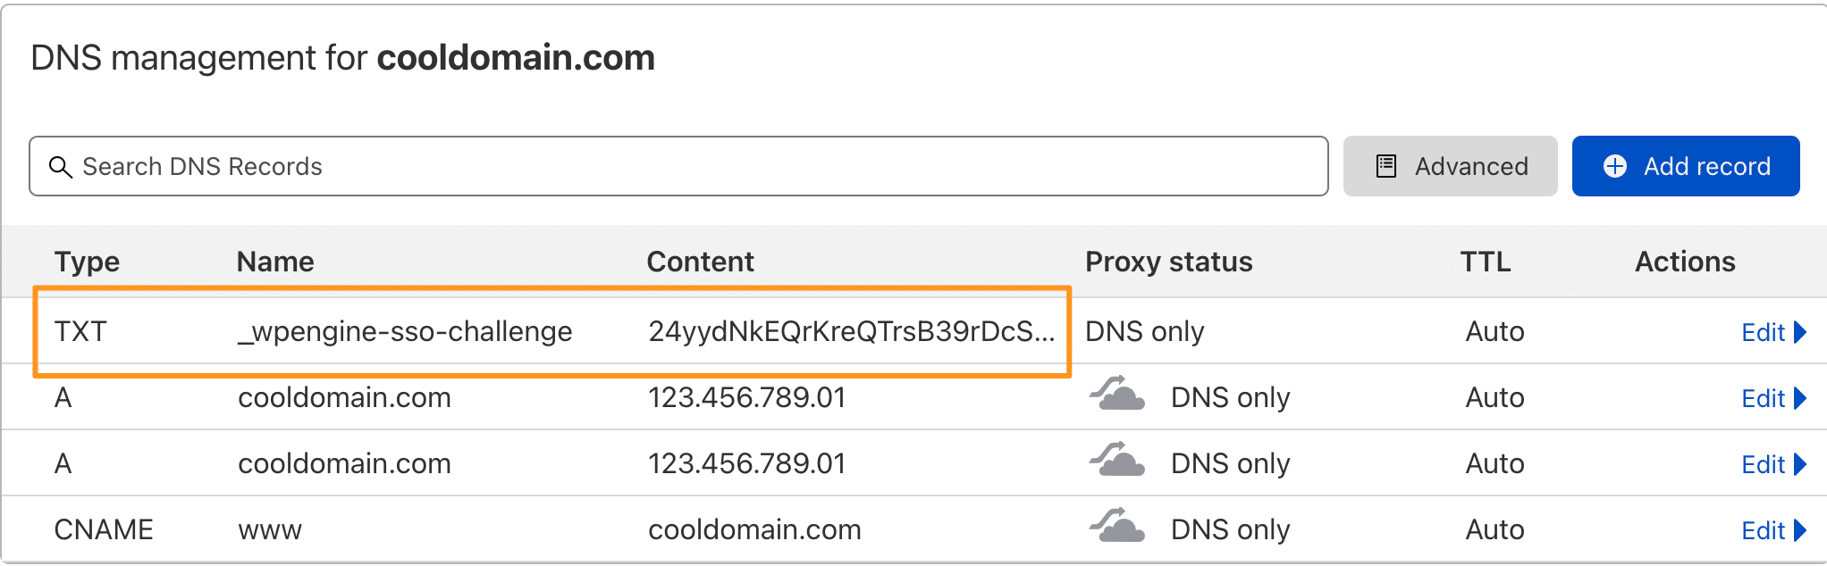Open Edit for second A record

1763,464
